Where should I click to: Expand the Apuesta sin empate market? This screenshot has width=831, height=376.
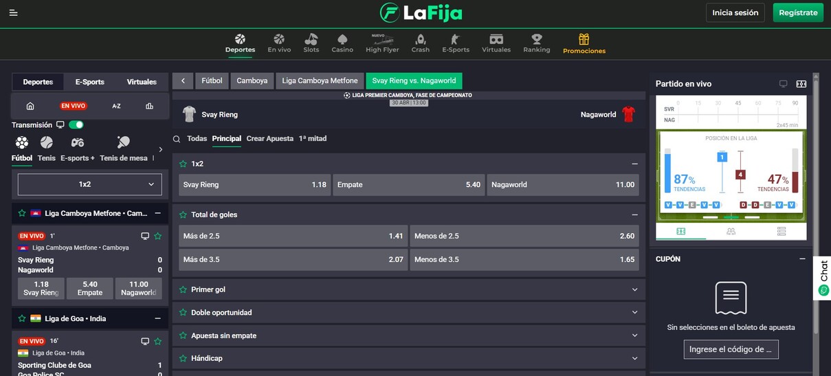(634, 335)
